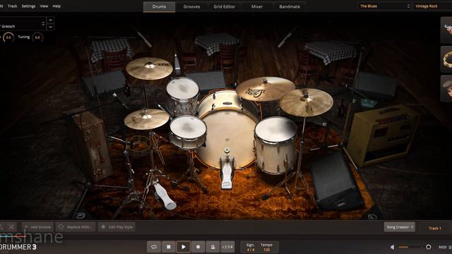The image size is (452, 254).
Task: Switch to the Mixer tab
Action: (x=257, y=6)
